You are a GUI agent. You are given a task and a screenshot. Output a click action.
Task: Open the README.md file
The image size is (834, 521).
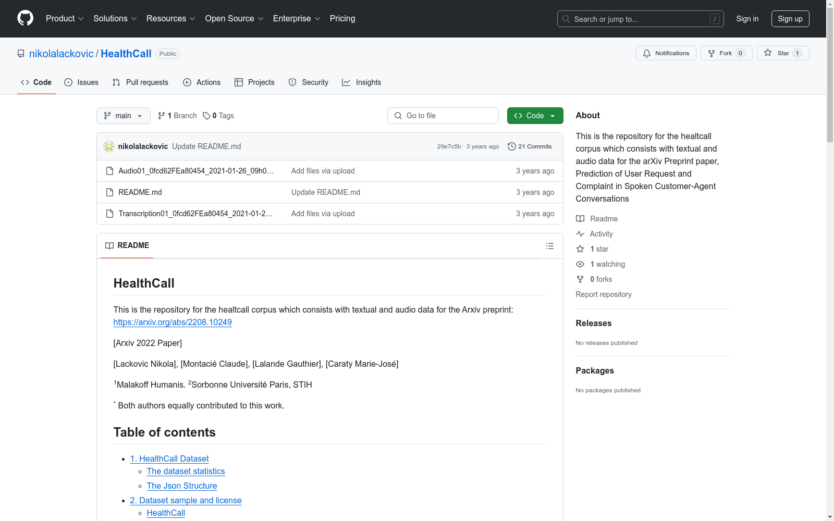(x=140, y=192)
